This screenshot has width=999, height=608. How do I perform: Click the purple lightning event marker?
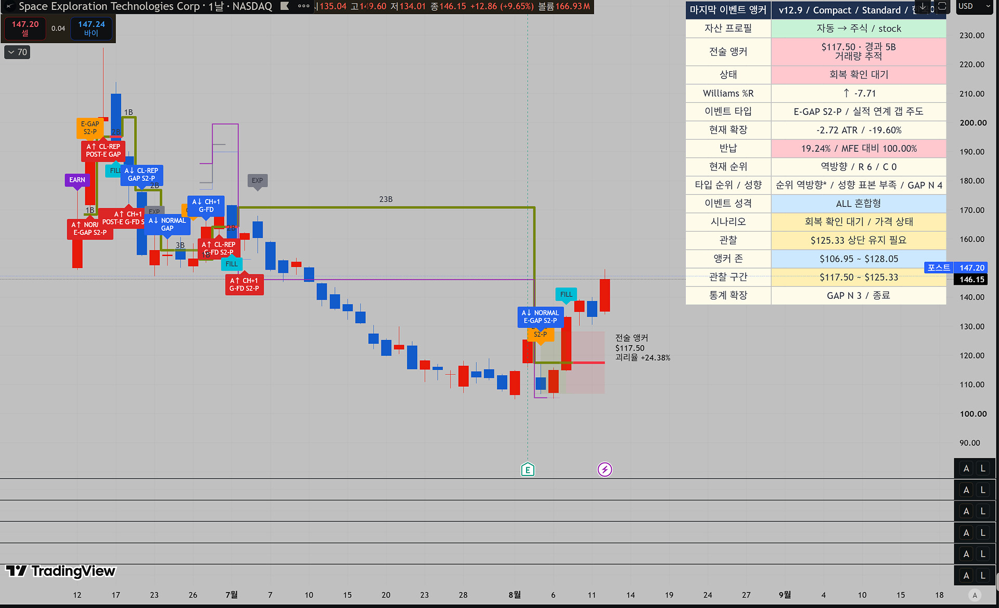tap(605, 470)
